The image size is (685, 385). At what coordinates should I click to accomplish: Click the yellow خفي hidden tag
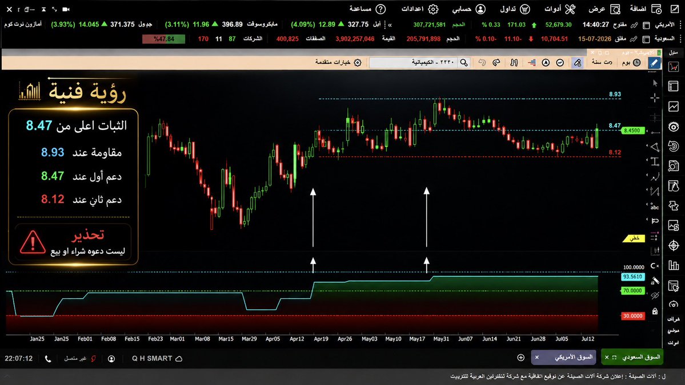coord(634,238)
